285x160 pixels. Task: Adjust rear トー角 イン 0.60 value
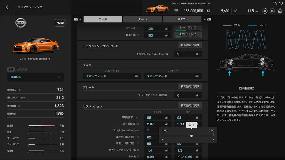pos(188,157)
